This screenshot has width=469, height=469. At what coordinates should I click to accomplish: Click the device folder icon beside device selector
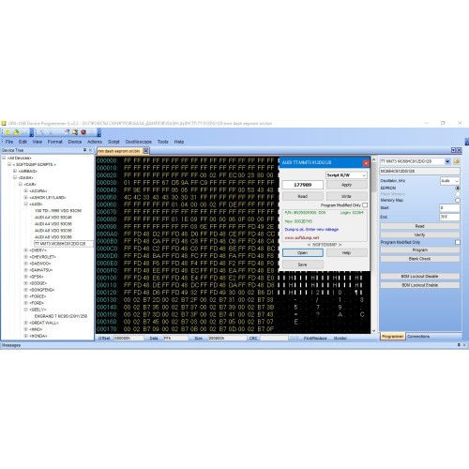(x=457, y=161)
